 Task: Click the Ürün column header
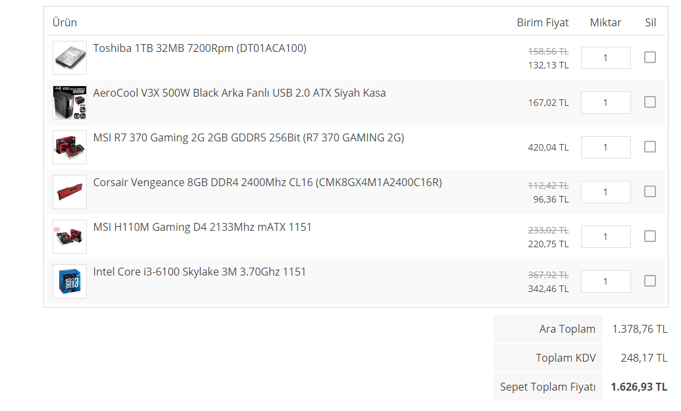coord(64,22)
